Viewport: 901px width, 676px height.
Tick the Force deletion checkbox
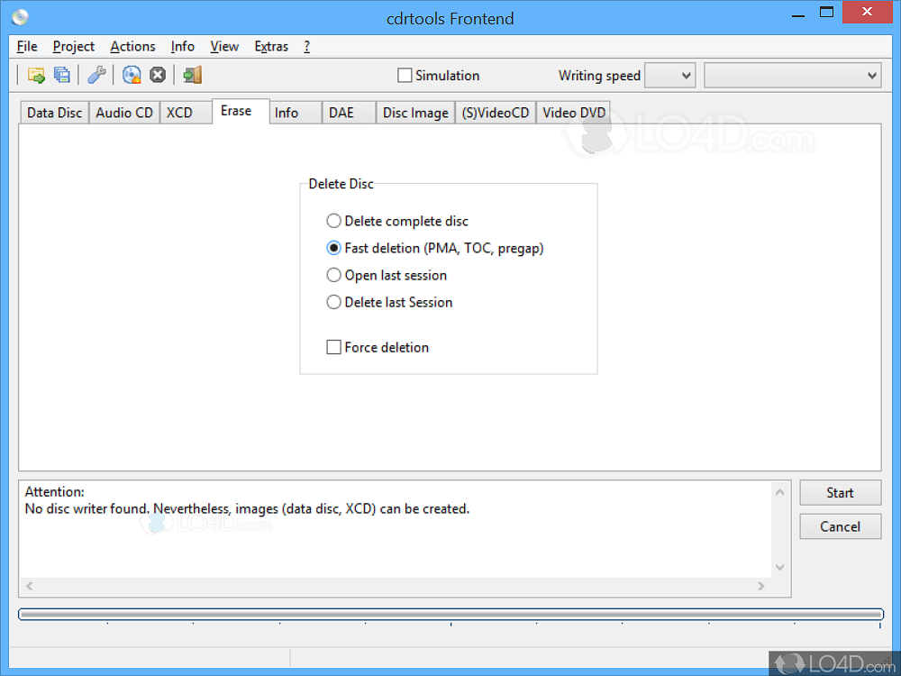(x=333, y=347)
